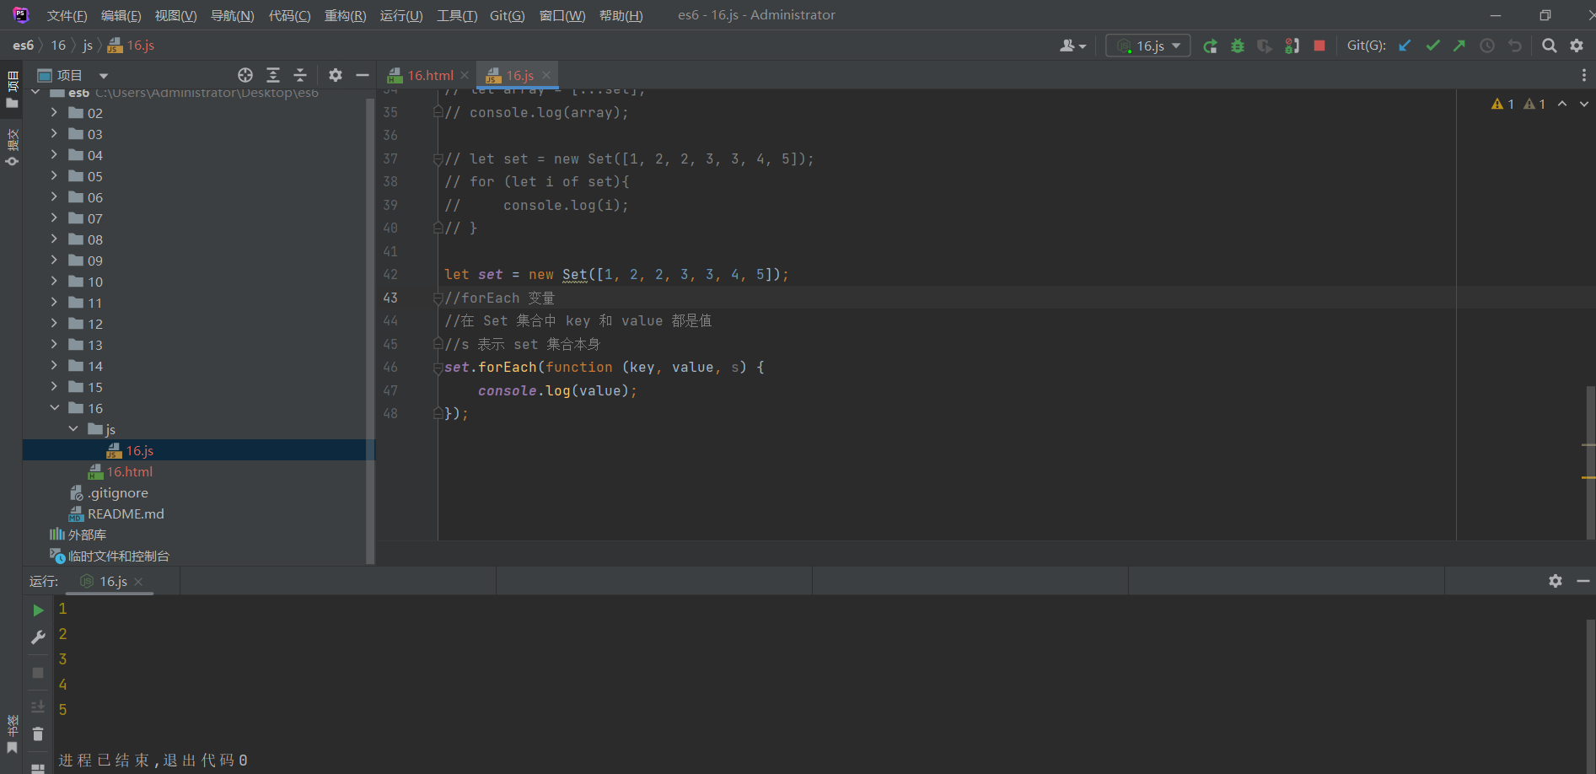Click the warnings count indicator

click(x=1518, y=104)
